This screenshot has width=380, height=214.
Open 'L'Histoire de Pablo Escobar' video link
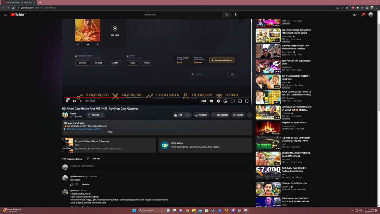tap(294, 183)
